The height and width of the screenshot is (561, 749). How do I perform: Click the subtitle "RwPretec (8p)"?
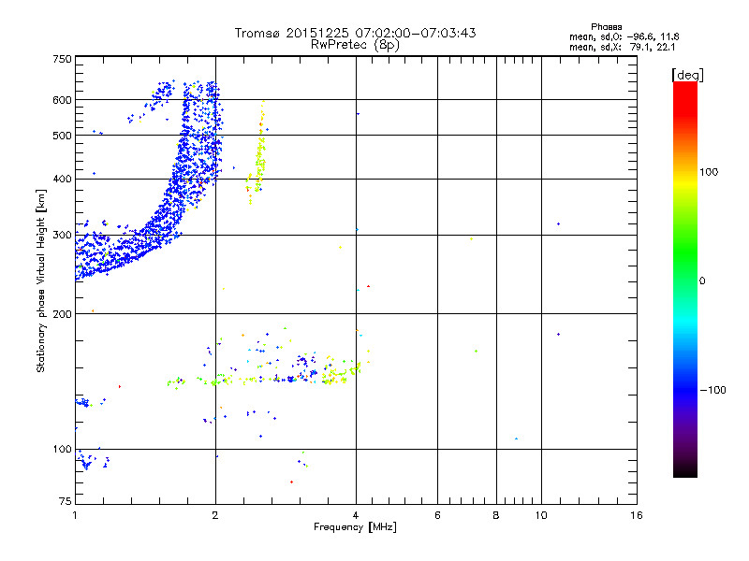click(355, 45)
